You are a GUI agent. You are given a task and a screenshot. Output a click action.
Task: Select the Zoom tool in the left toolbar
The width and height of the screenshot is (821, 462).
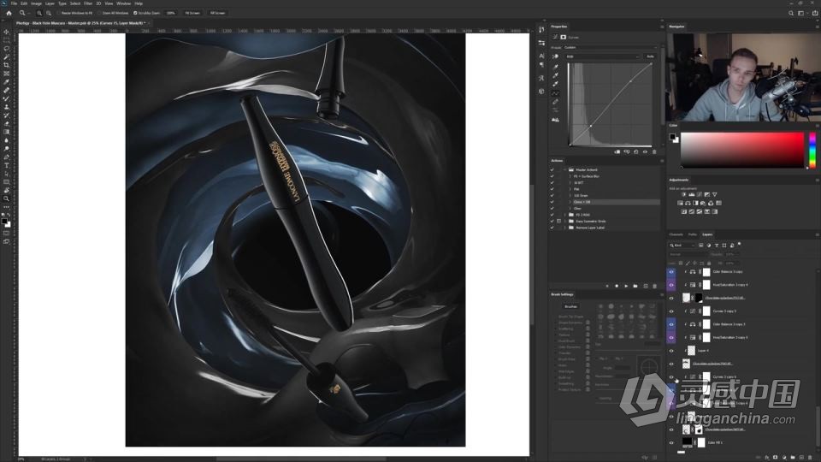pyautogui.click(x=6, y=199)
